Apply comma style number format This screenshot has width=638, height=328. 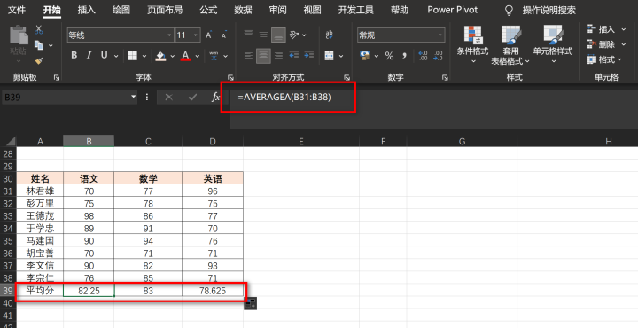point(404,56)
